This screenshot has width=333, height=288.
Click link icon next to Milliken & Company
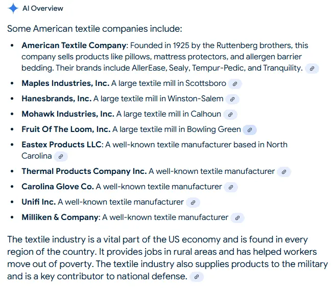pos(237,218)
